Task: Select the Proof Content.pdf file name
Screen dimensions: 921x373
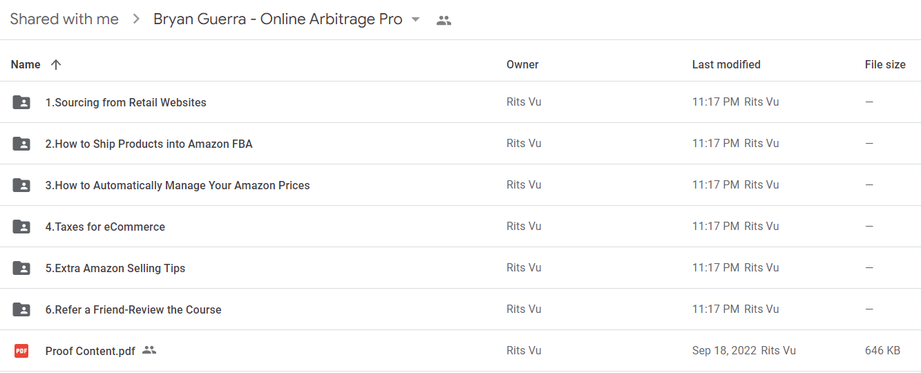Action: pos(91,351)
